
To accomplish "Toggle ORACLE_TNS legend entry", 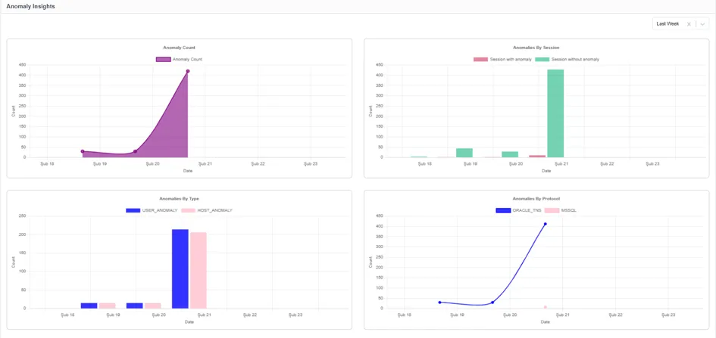I will (518, 210).
